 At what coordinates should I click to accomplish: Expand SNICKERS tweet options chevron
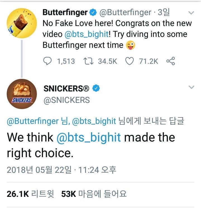point(191,88)
